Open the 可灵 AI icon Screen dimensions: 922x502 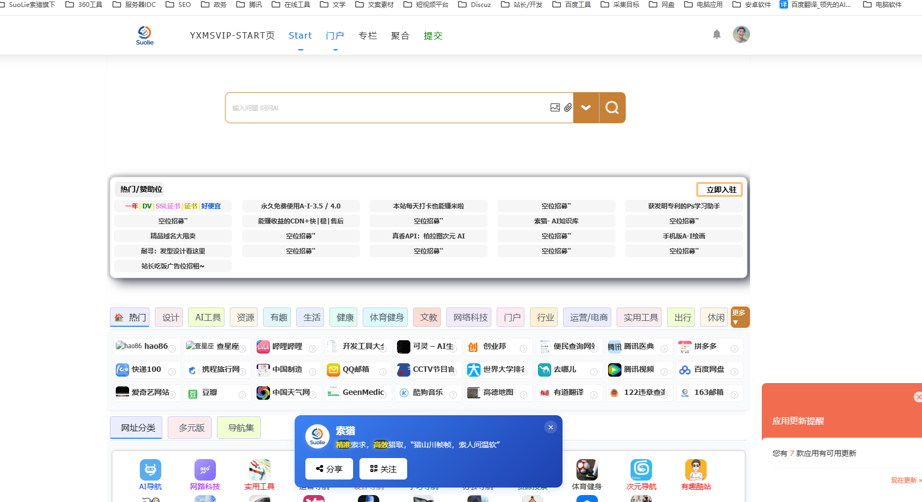point(403,347)
